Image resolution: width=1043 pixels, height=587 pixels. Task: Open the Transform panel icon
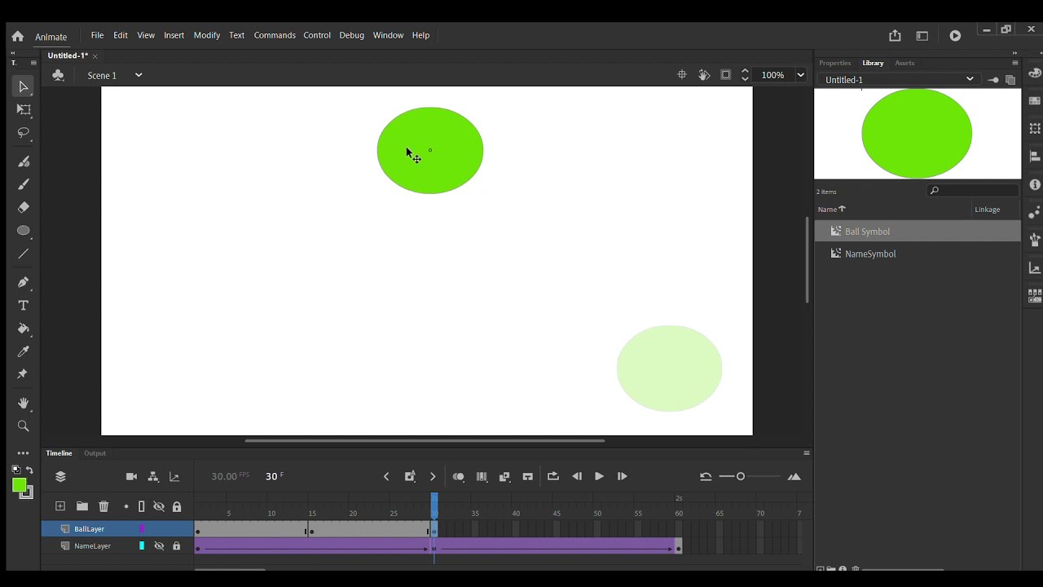[x=1035, y=129]
